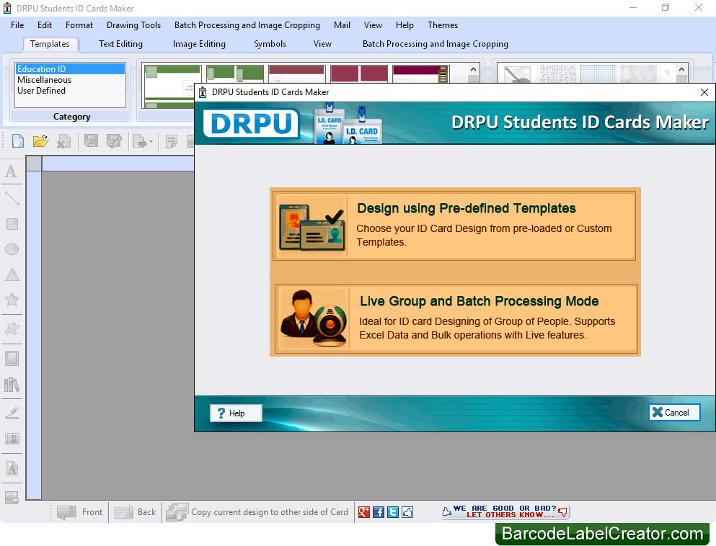
Task: Save the design with floppy disk icon
Action: (x=91, y=141)
